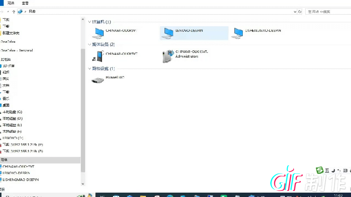Select LISHENGMAO-DEEPIN under network in sidebar
The height and width of the screenshot is (197, 351).
[x=20, y=179]
